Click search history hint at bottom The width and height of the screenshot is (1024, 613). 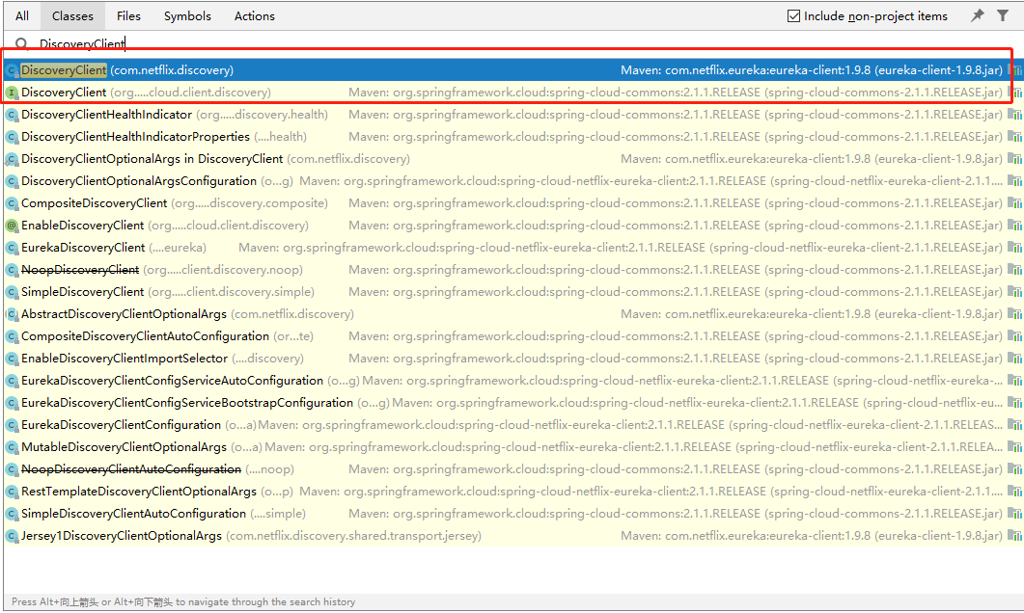point(183,601)
